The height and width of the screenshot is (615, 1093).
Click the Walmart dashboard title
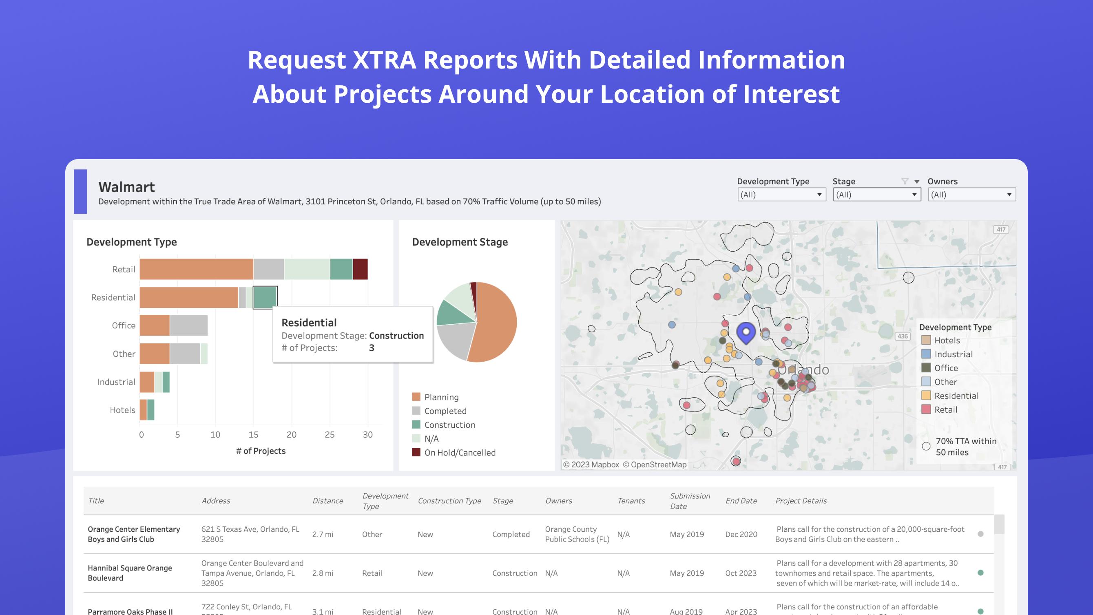(126, 187)
